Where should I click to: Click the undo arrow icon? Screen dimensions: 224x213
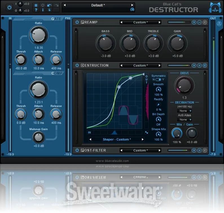coord(49,5)
